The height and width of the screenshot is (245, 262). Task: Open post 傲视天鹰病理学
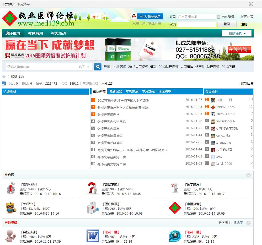point(108,115)
